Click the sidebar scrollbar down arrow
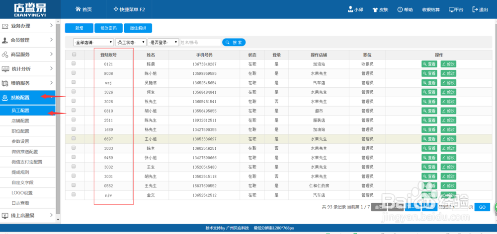Image resolution: width=497 pixels, height=234 pixels. pos(58,219)
